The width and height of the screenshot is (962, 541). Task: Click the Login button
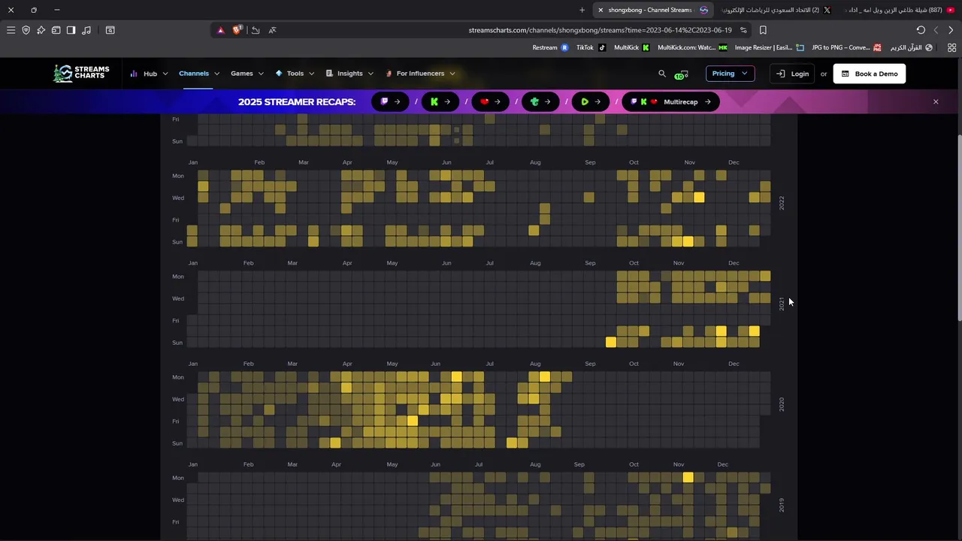[792, 74]
